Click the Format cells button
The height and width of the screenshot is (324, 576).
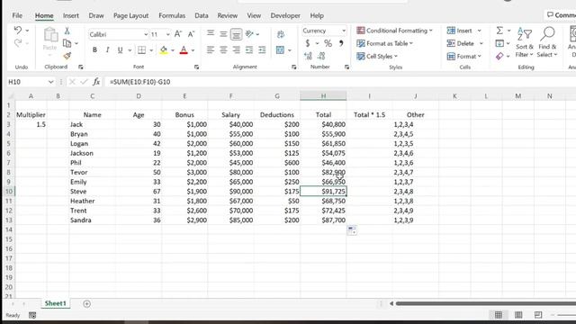point(464,56)
